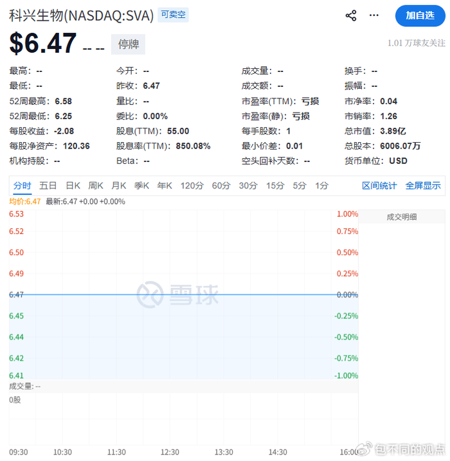Show the 年K chart
Screen dimensions: 450x461
click(165, 186)
